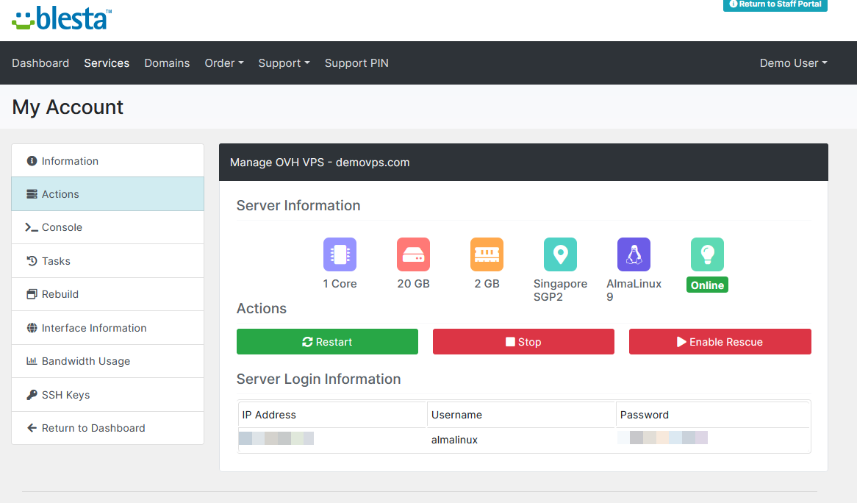
Task: Click the green Restart button
Action: pos(327,342)
